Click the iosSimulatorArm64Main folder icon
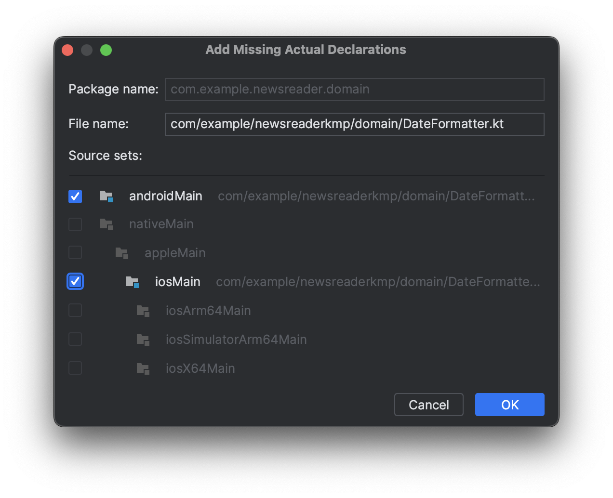613x498 pixels. (x=143, y=340)
